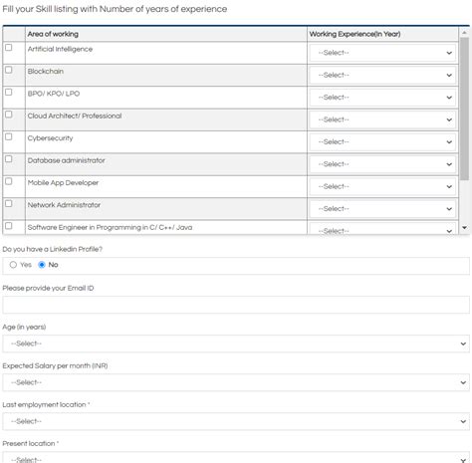This screenshot has width=472, height=463.
Task: Check the Artificial Intelligence skill checkbox
Action: (9, 48)
